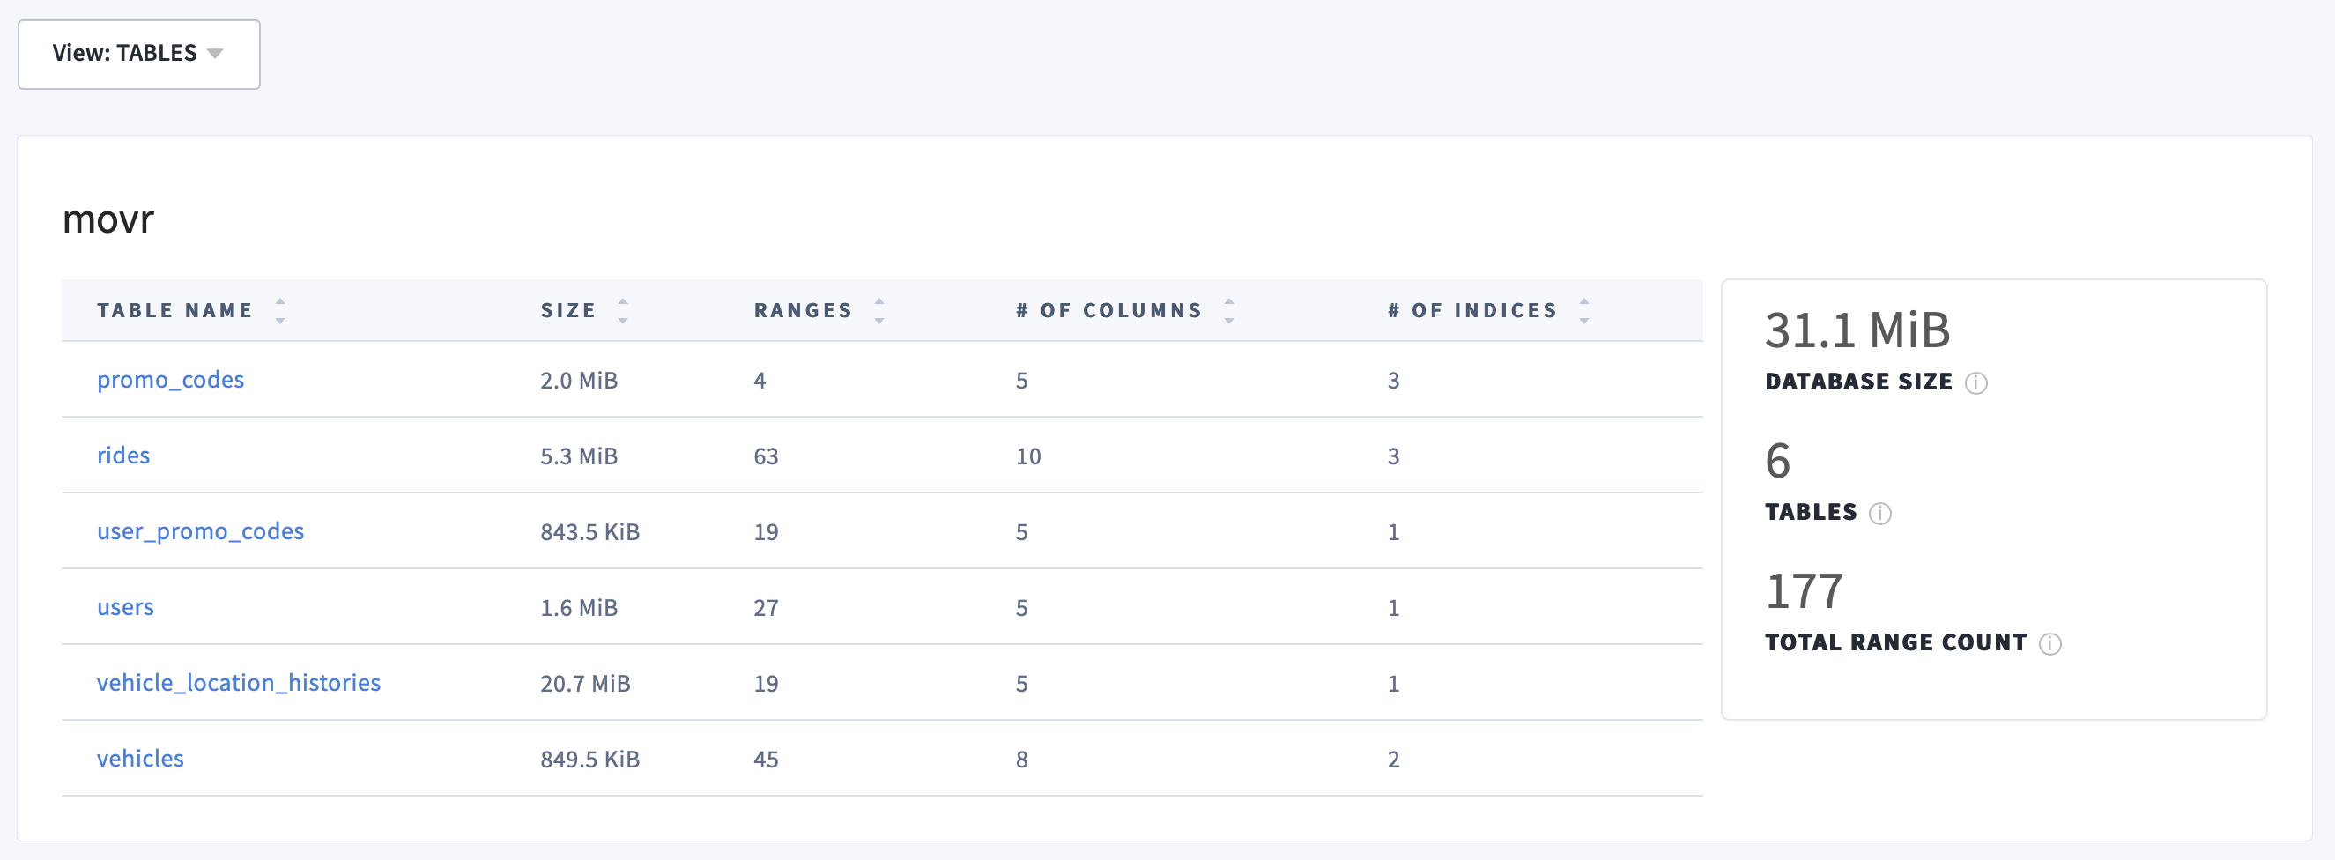The image size is (2335, 860).
Task: Open the vehicle_location_histories table
Action: 240,682
